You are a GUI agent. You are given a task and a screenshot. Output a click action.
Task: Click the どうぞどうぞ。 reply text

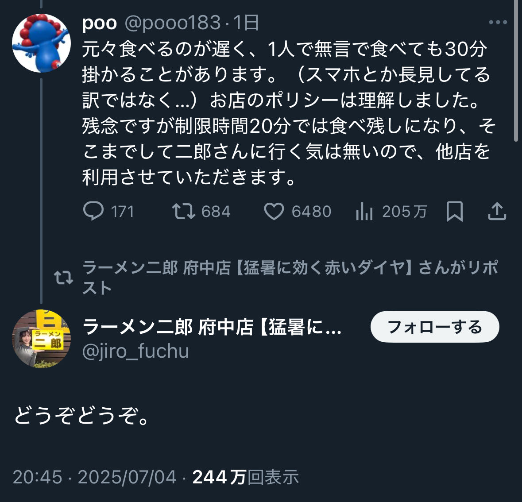[81, 415]
